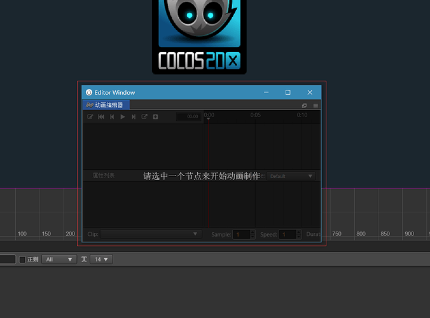The height and width of the screenshot is (318, 430).
Task: Minimize the Editor Window
Action: pos(266,92)
